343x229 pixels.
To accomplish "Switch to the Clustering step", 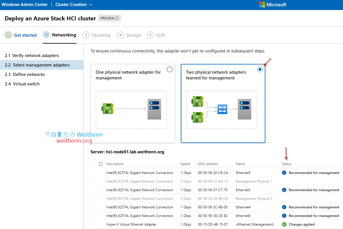I will coord(97,35).
